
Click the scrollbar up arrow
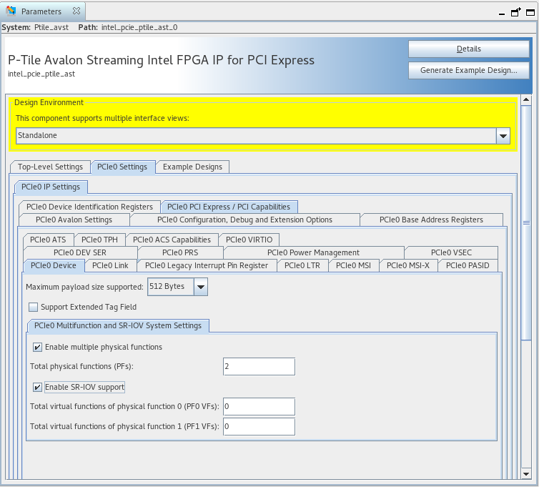526,101
